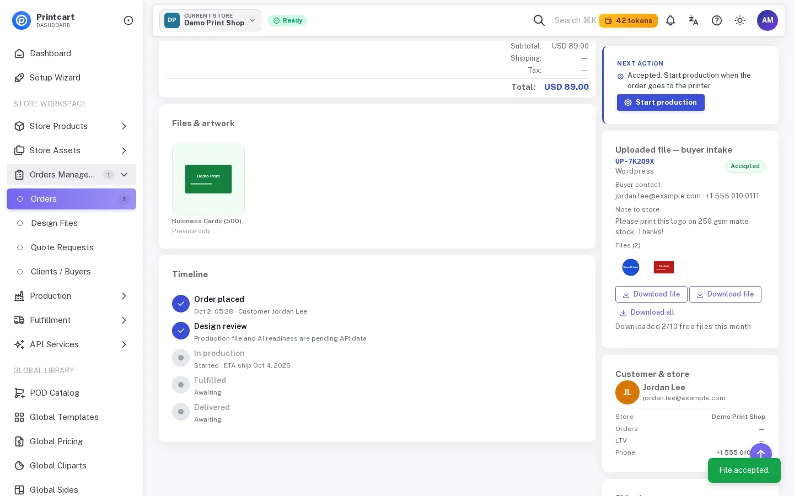The width and height of the screenshot is (794, 496).
Task: Click the Search input field
Action: 575,20
